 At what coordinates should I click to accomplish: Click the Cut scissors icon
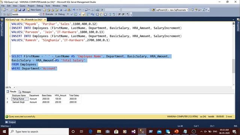tap(61, 10)
